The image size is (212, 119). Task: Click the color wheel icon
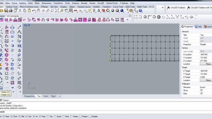(x=108, y=11)
